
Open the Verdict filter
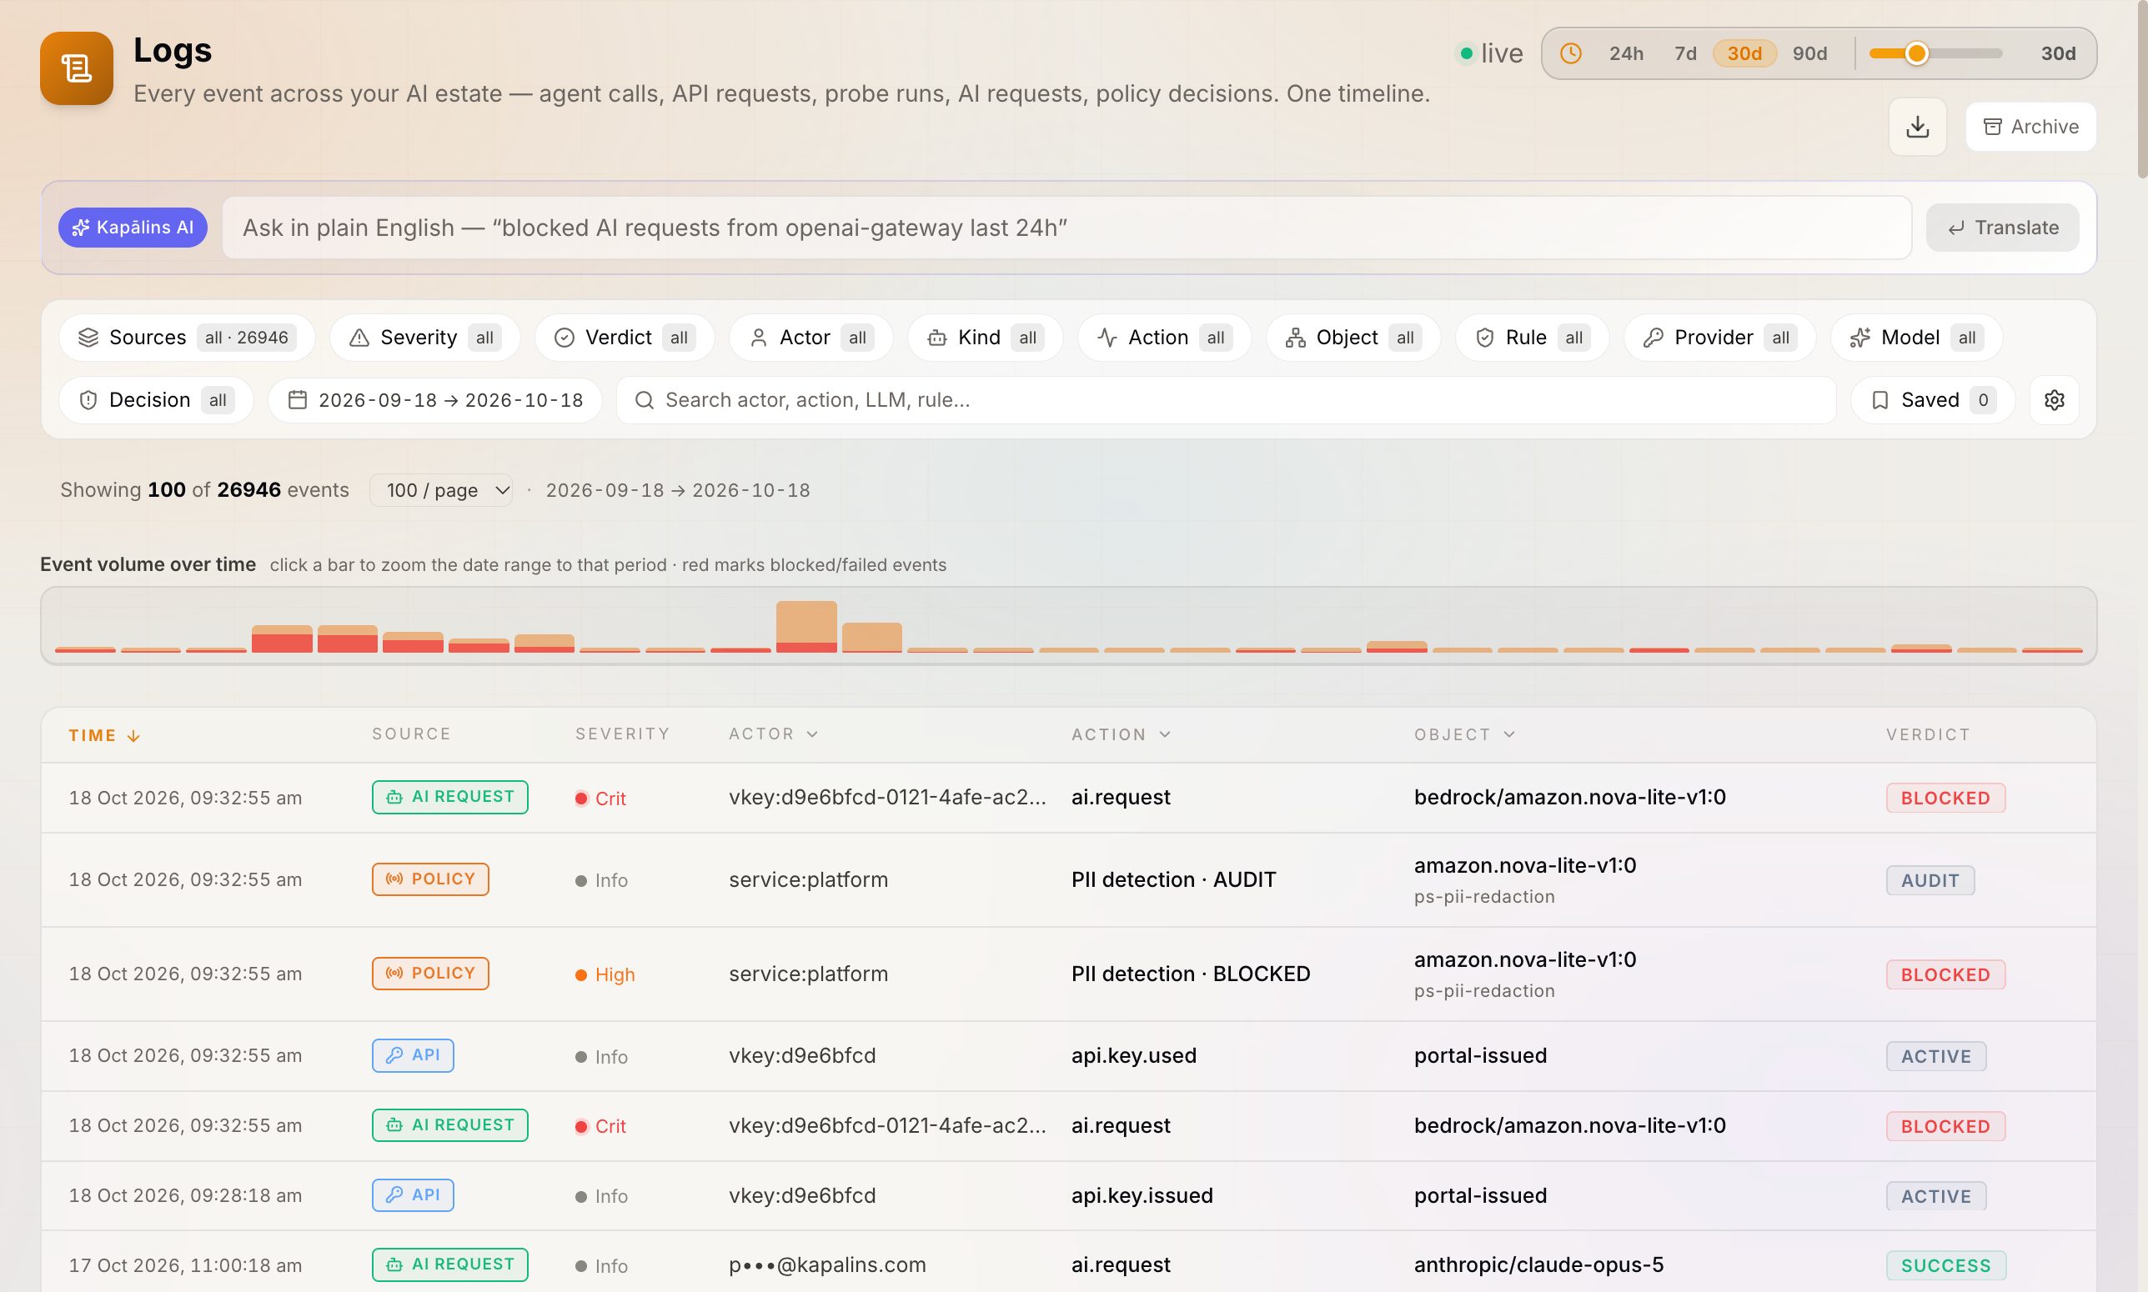click(625, 337)
